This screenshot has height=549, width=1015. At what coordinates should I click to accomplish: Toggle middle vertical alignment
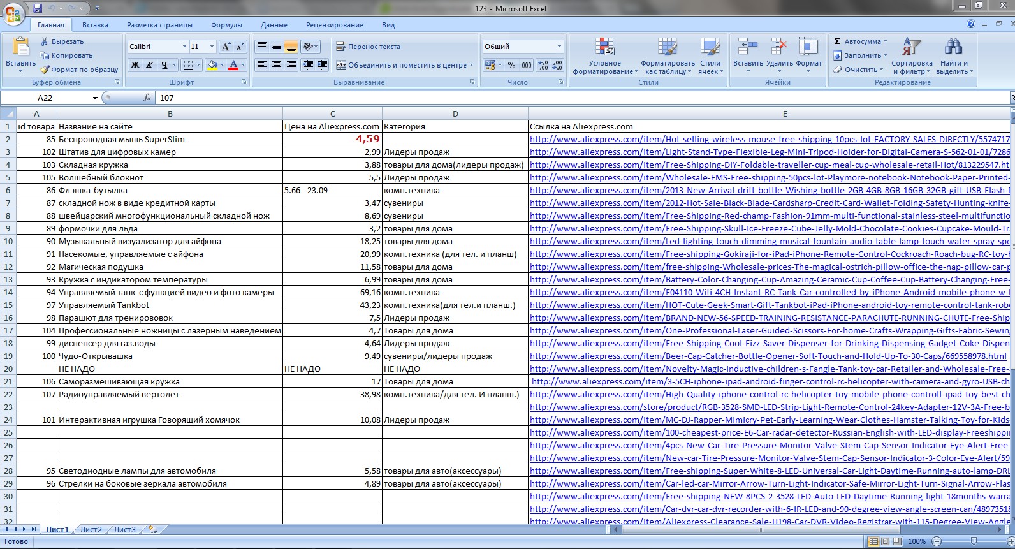276,47
